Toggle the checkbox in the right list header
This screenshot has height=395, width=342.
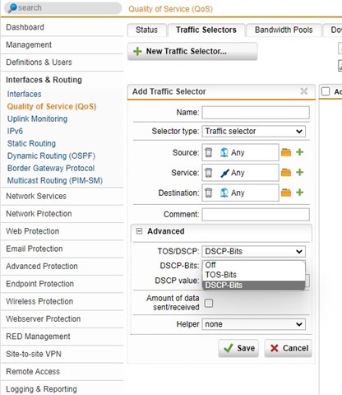(x=326, y=91)
